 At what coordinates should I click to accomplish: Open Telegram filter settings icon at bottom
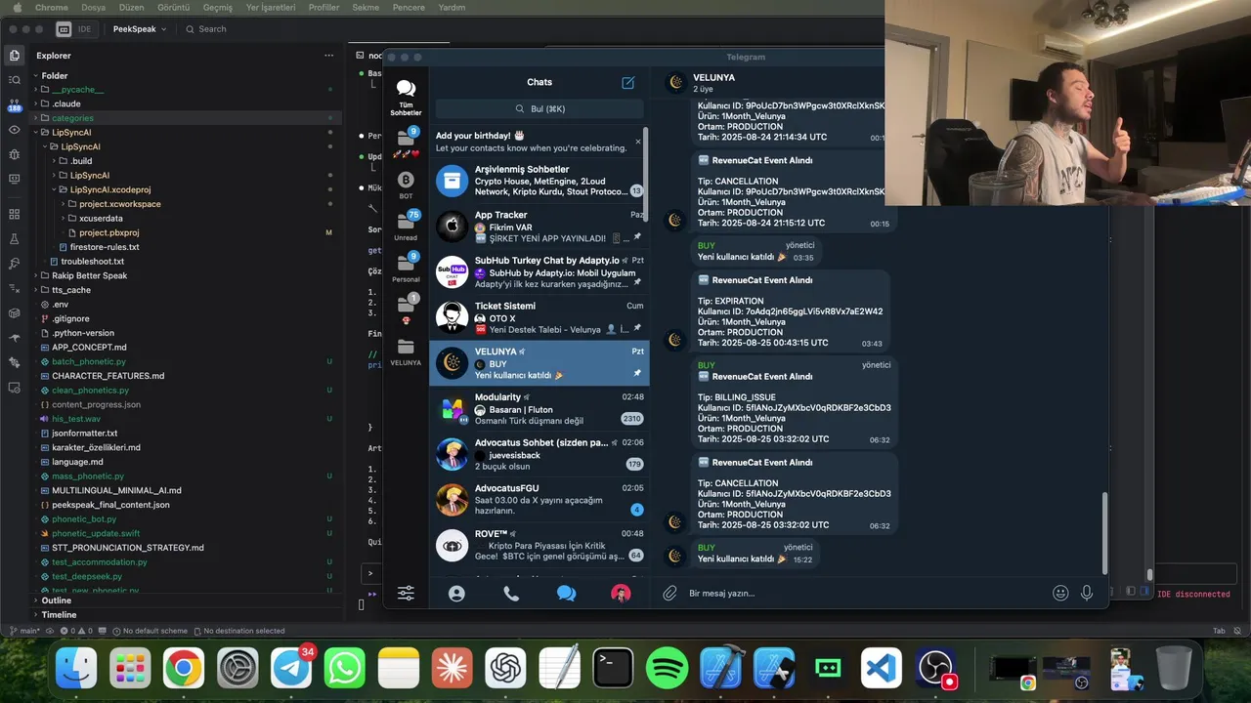pos(406,593)
